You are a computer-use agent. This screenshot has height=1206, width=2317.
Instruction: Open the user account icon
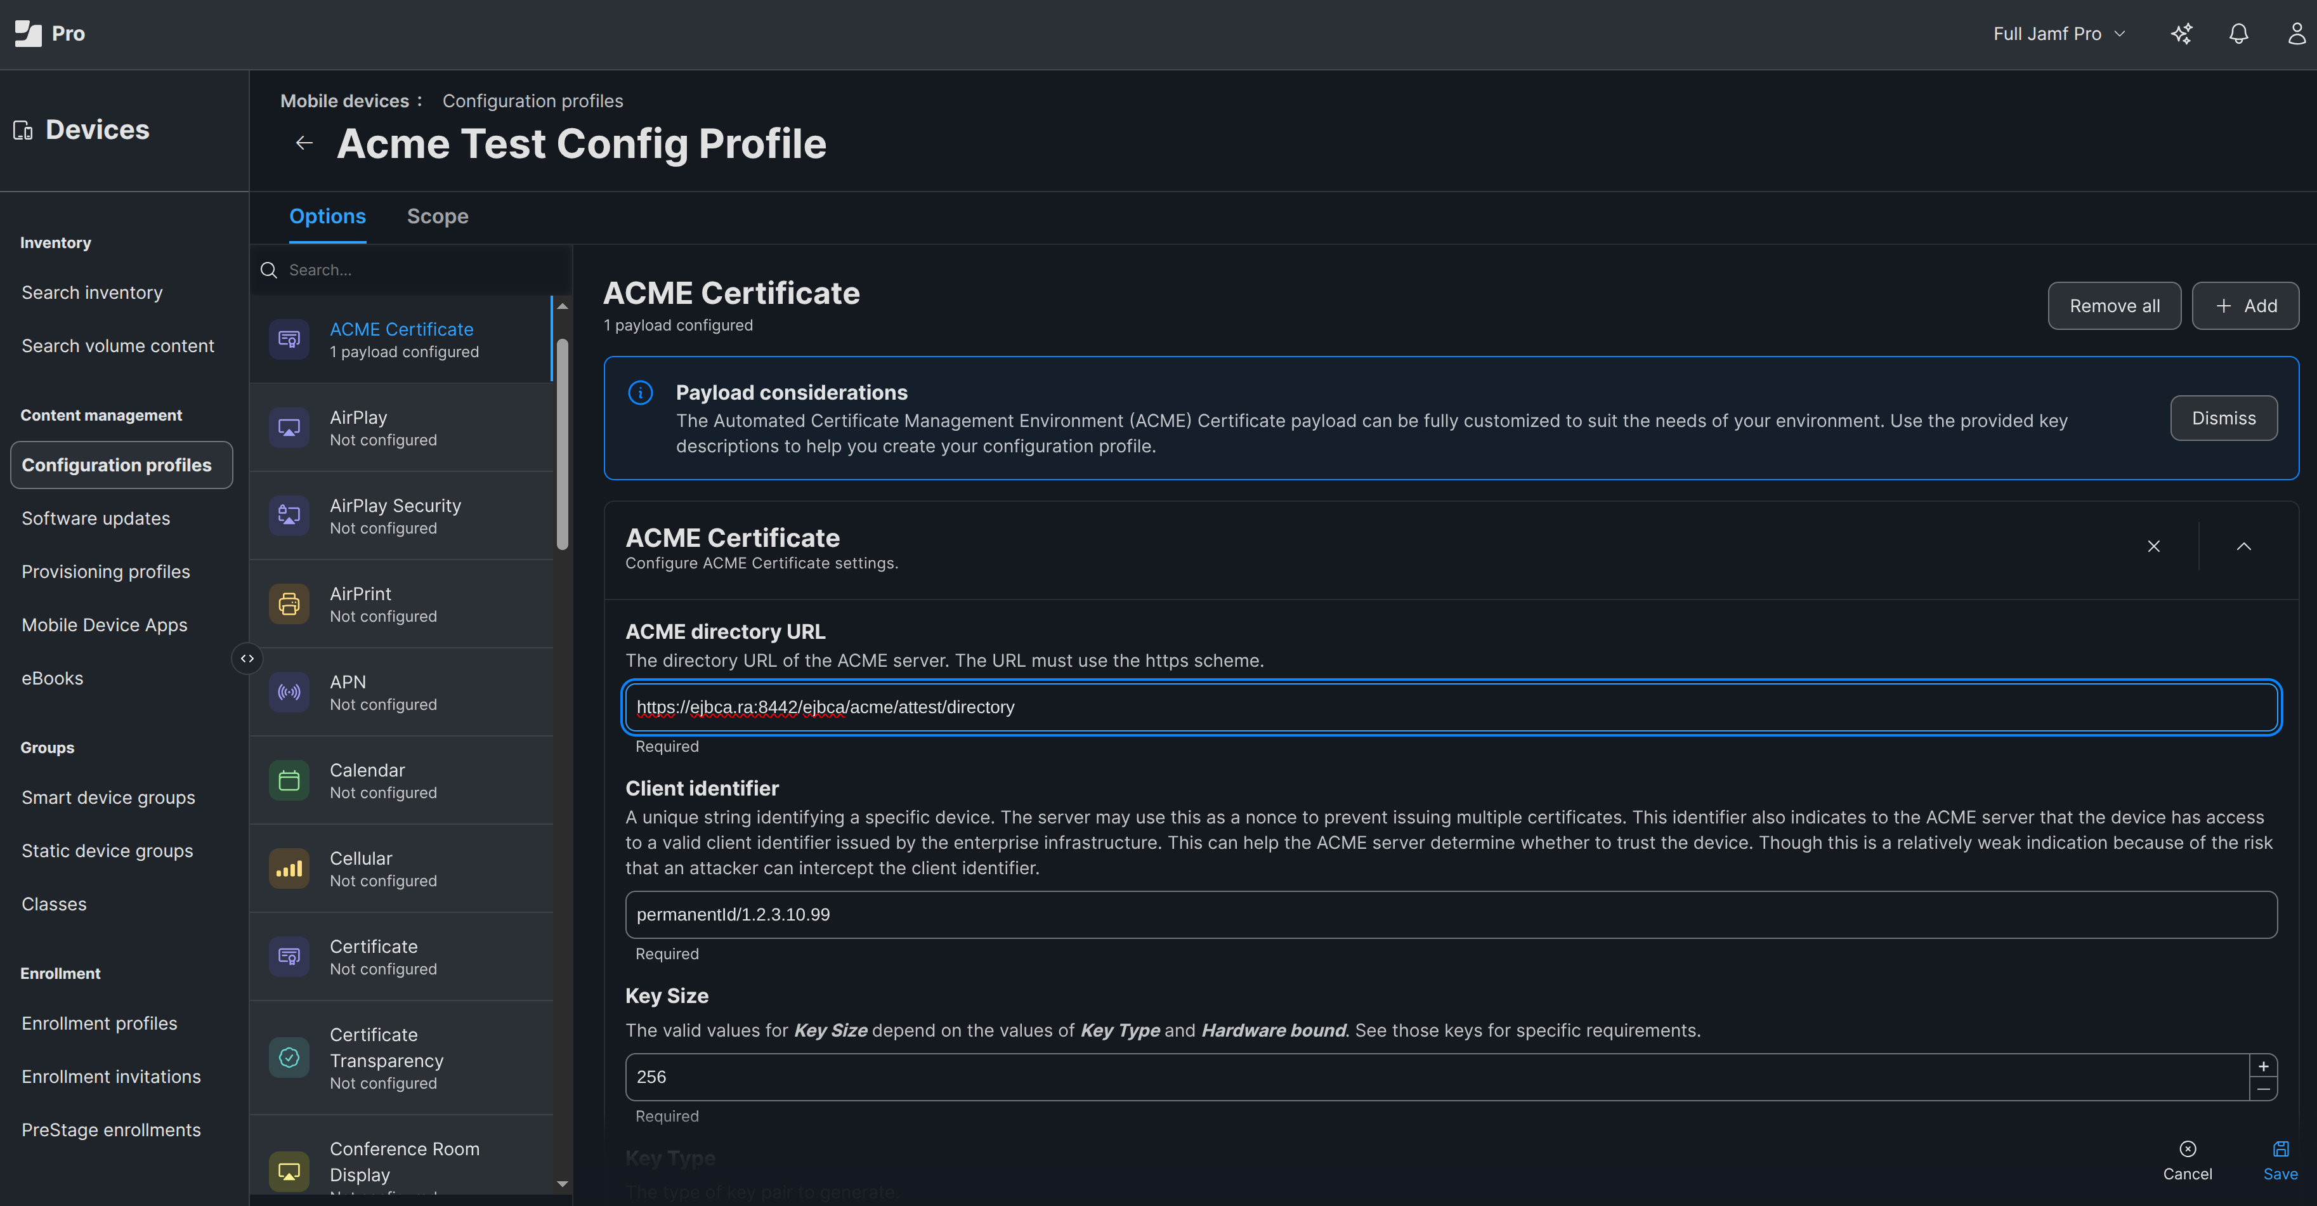[2296, 34]
